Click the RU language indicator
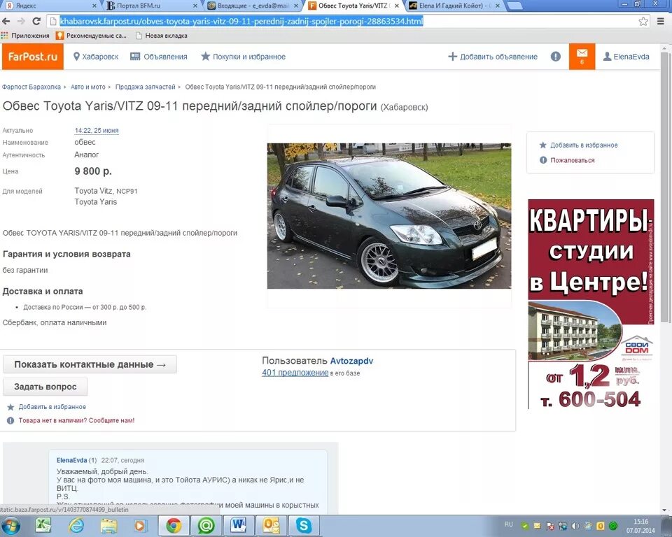The image size is (672, 537). coord(509,524)
